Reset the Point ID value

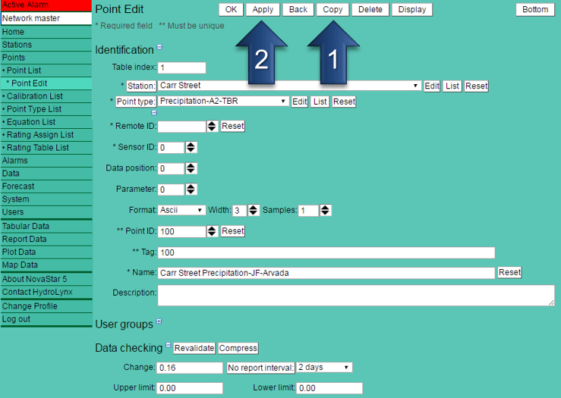tap(233, 231)
